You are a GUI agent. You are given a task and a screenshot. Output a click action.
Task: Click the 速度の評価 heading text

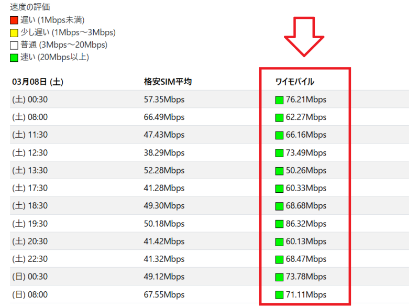click(x=30, y=7)
